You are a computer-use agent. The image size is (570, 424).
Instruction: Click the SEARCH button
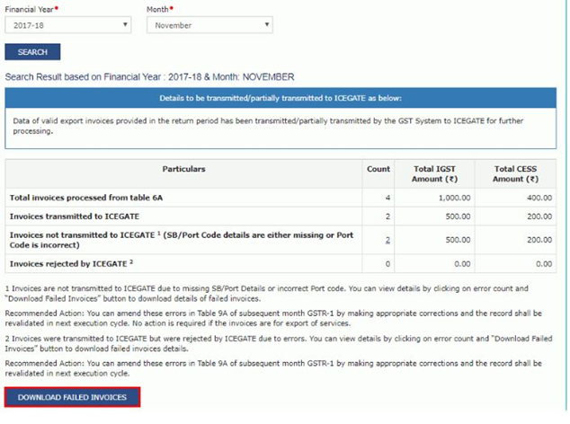coord(32,52)
